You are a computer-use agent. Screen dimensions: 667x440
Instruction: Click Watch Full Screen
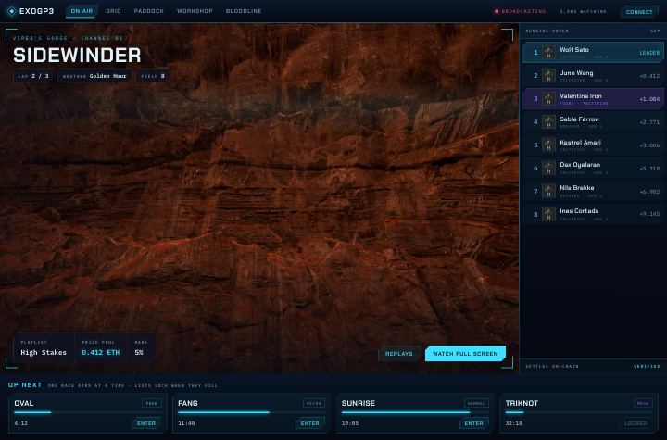click(465, 354)
